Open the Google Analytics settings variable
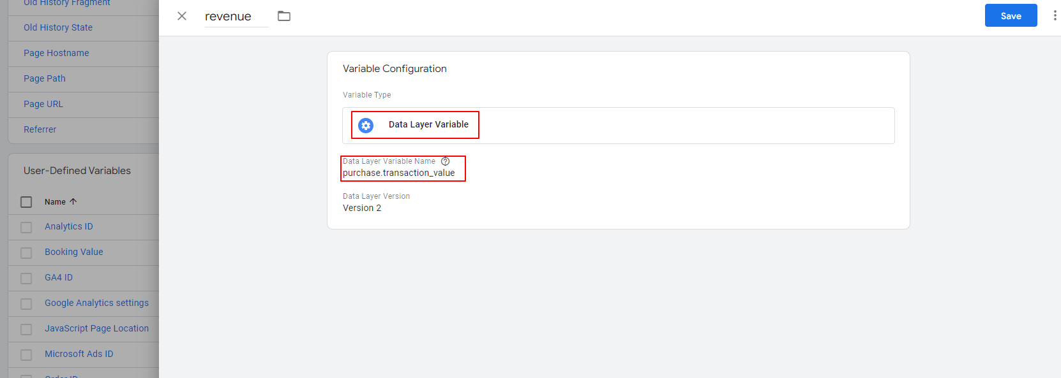The image size is (1061, 378). click(x=96, y=303)
